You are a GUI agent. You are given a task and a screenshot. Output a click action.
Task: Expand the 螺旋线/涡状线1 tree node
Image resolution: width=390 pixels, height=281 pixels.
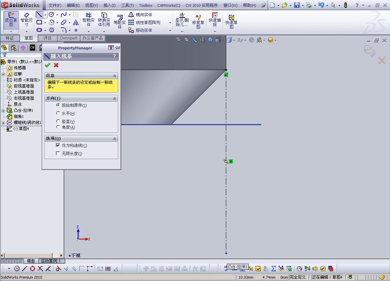3,123
